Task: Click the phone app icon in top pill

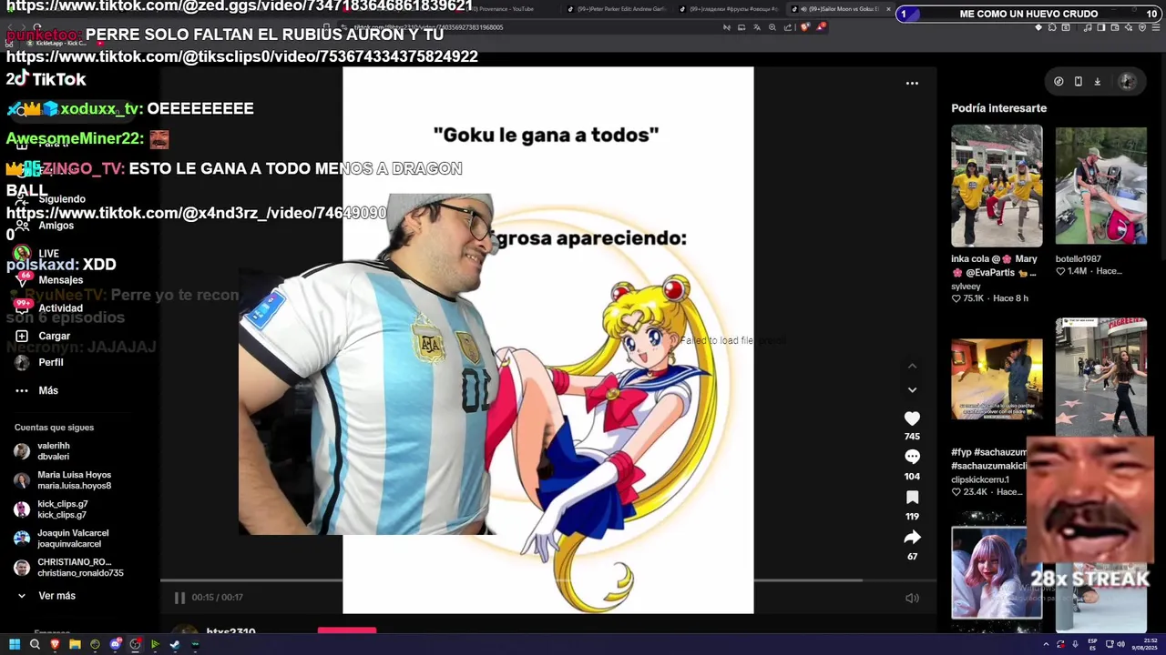Action: 1078,81
